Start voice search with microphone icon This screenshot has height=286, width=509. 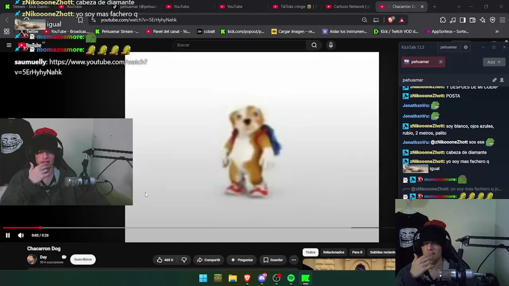pyautogui.click(x=330, y=45)
